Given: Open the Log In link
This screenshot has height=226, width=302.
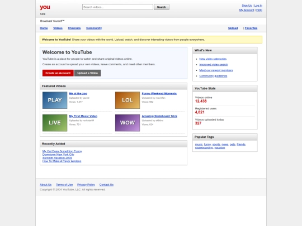Looking at the screenshot, I should click(258, 6).
